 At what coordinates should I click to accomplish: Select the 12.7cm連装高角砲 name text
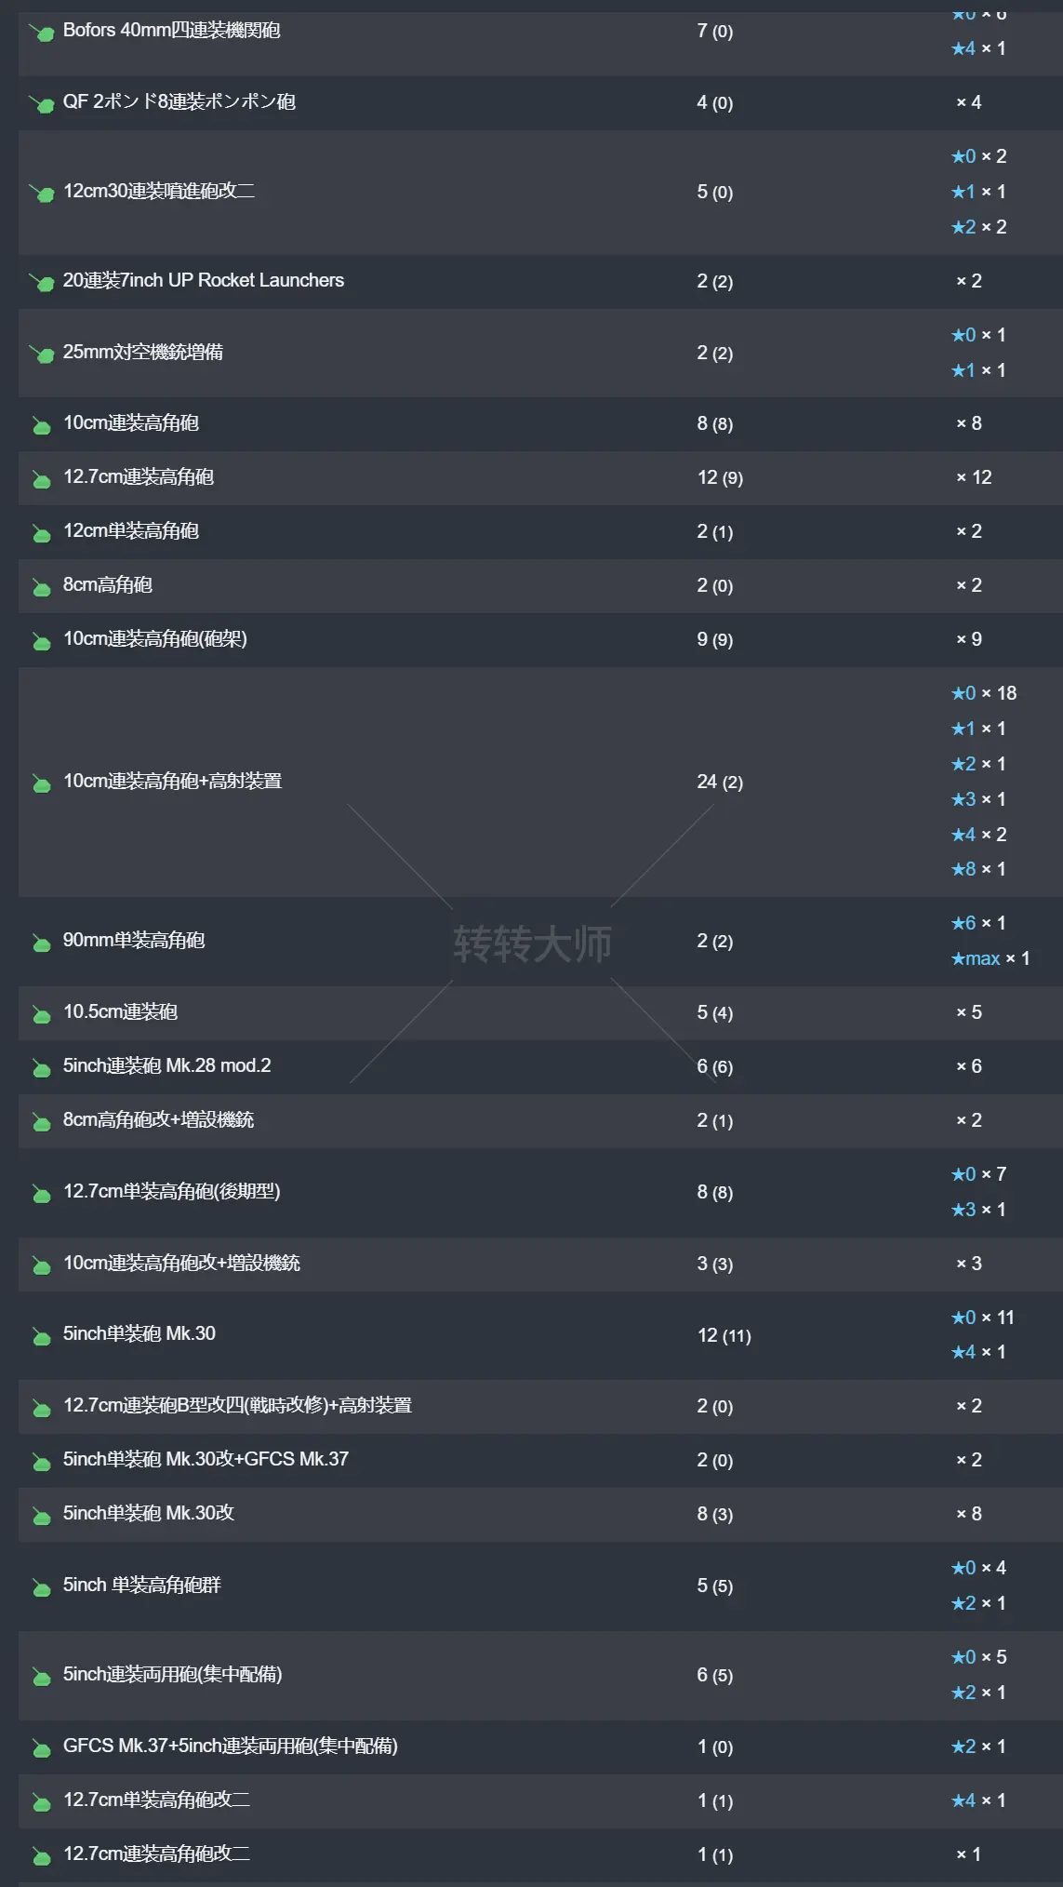click(x=139, y=476)
